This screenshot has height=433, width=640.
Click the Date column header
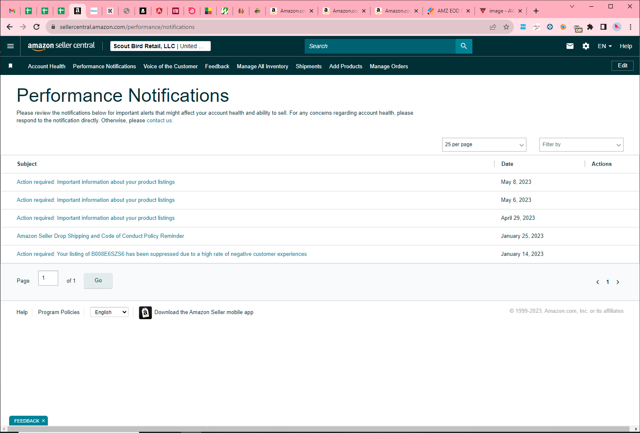507,164
